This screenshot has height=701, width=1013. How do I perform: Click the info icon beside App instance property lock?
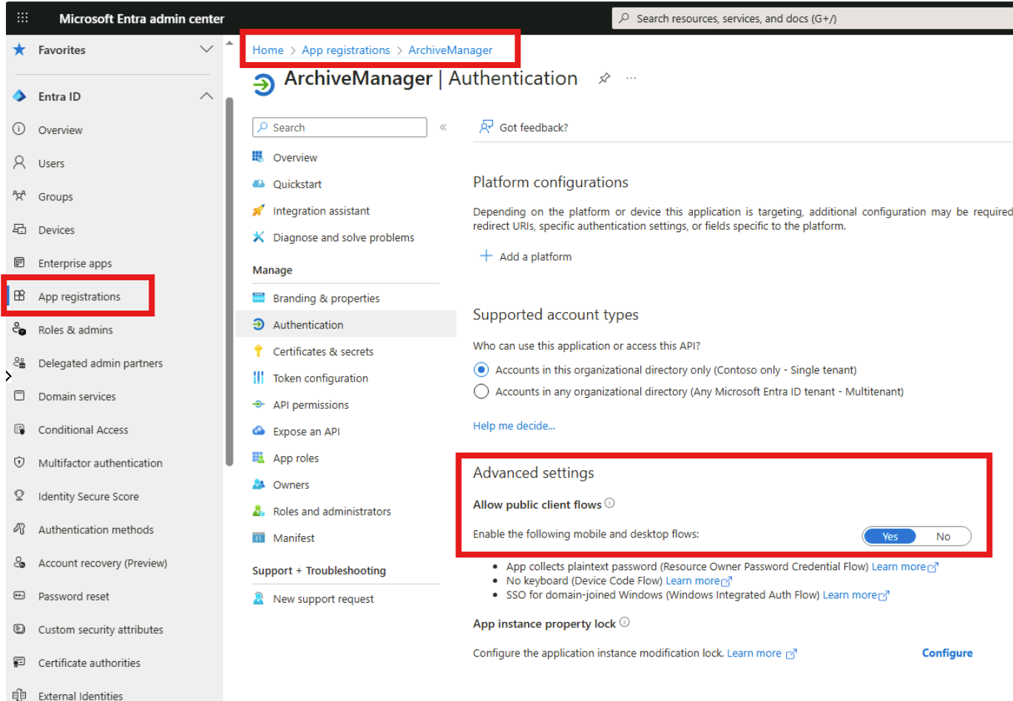pos(625,623)
